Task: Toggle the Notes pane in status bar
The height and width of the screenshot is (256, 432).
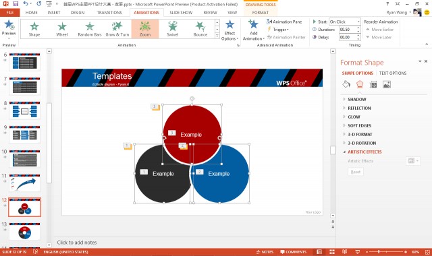Action: click(265, 252)
